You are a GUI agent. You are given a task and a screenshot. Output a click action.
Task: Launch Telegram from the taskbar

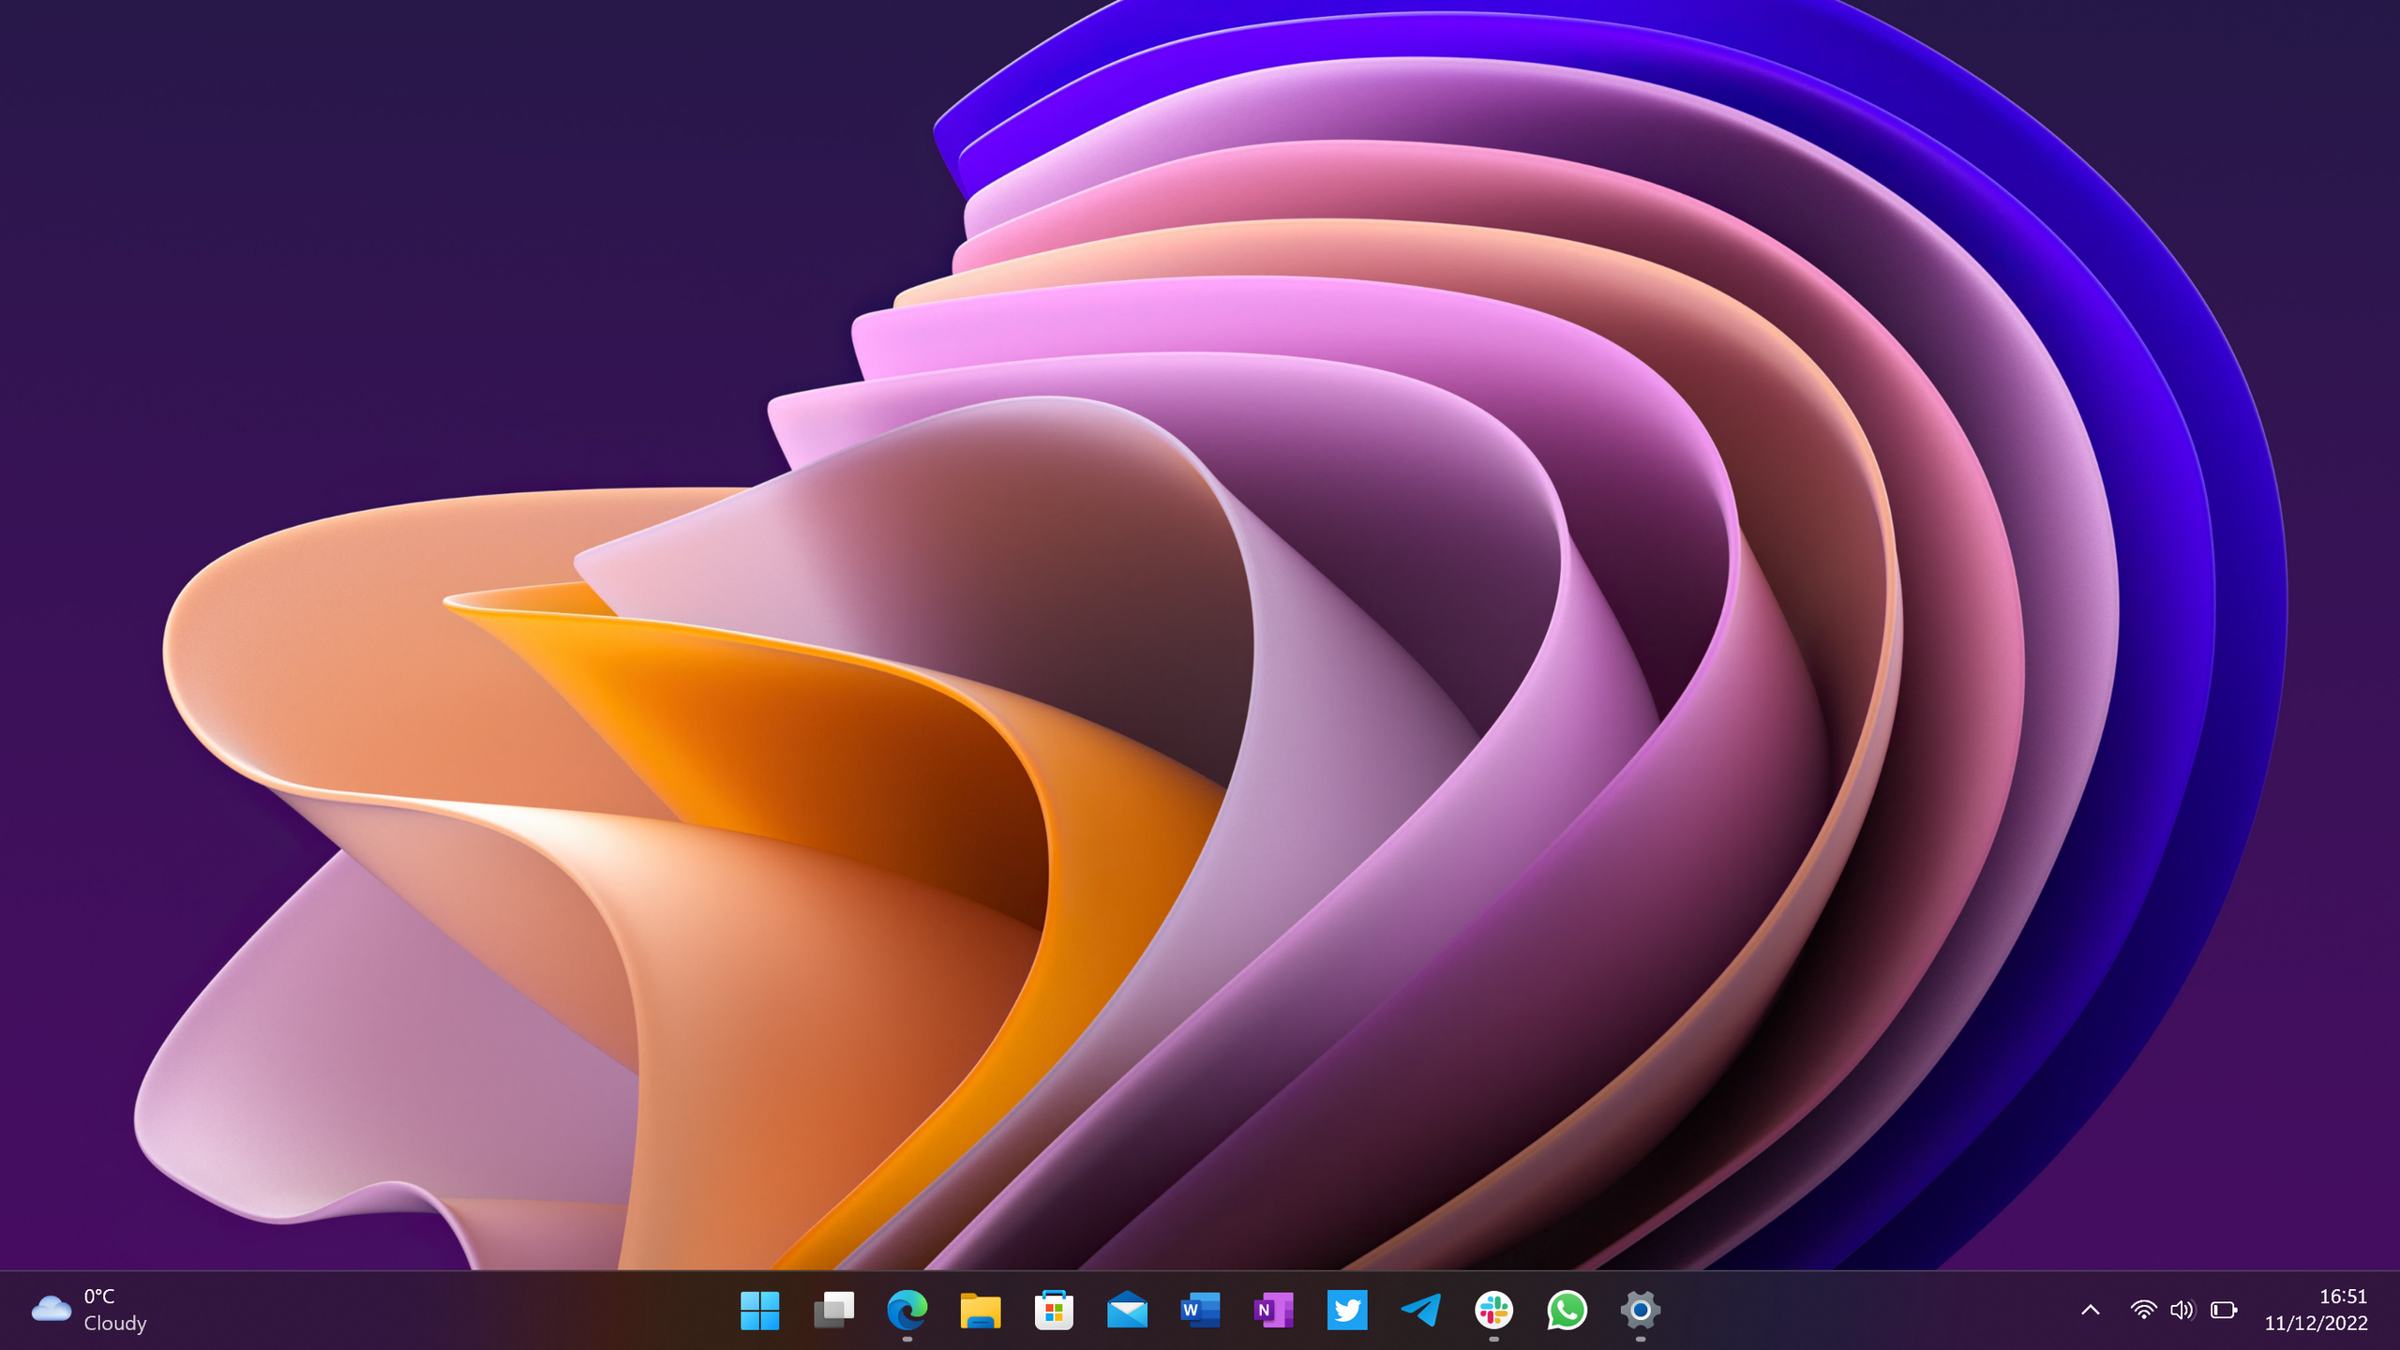[x=1420, y=1310]
